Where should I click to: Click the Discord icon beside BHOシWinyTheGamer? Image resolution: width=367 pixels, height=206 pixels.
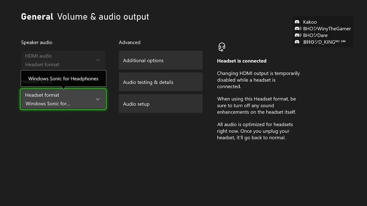tap(298, 29)
